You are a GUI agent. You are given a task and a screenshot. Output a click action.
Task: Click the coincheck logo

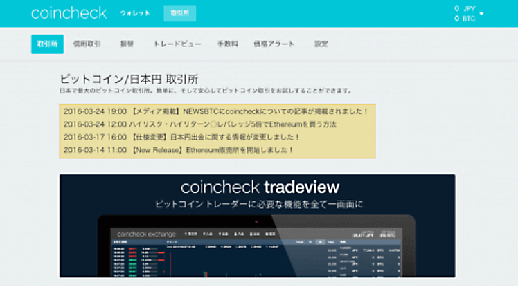pyautogui.click(x=69, y=13)
